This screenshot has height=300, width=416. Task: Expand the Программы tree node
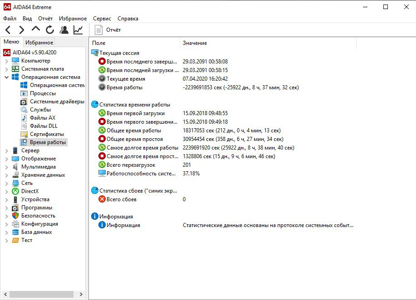click(7, 208)
